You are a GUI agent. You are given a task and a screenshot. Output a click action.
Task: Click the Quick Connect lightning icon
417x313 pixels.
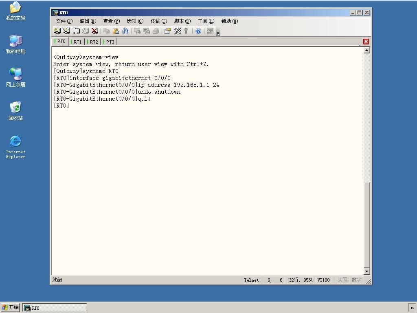click(67, 31)
